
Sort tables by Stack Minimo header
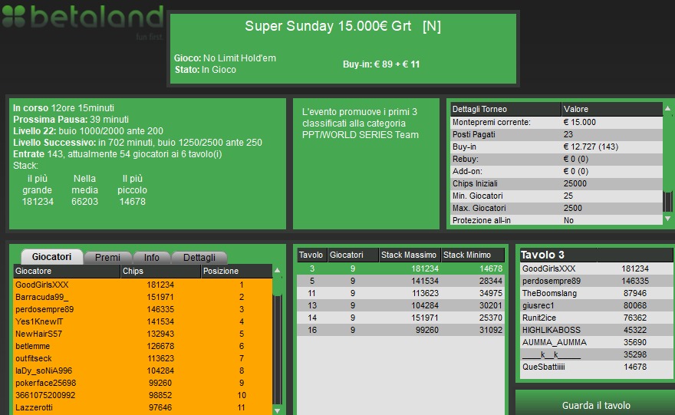[x=472, y=255]
